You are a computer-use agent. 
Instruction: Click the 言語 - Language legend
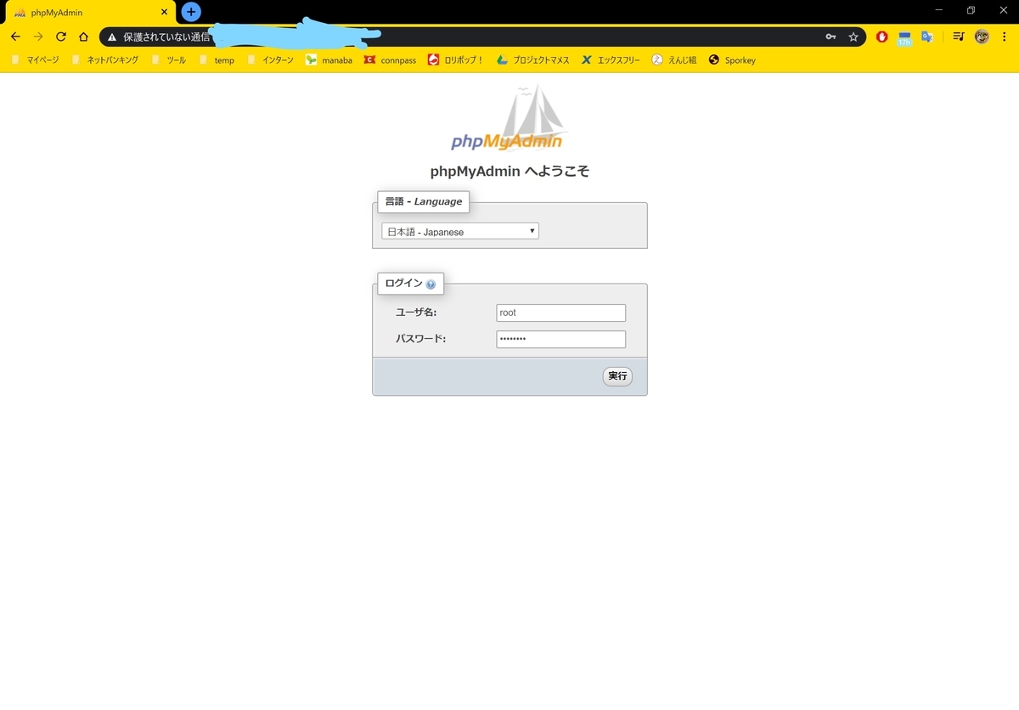(x=424, y=201)
